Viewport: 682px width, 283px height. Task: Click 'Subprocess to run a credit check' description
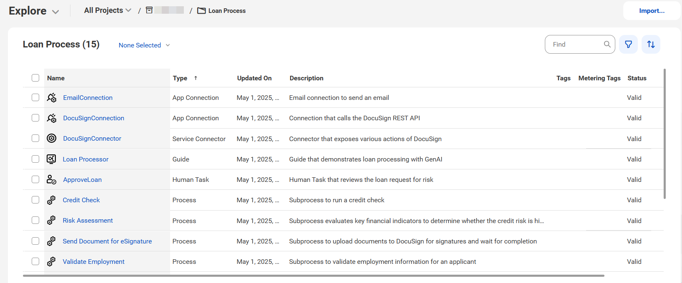pyautogui.click(x=337, y=200)
